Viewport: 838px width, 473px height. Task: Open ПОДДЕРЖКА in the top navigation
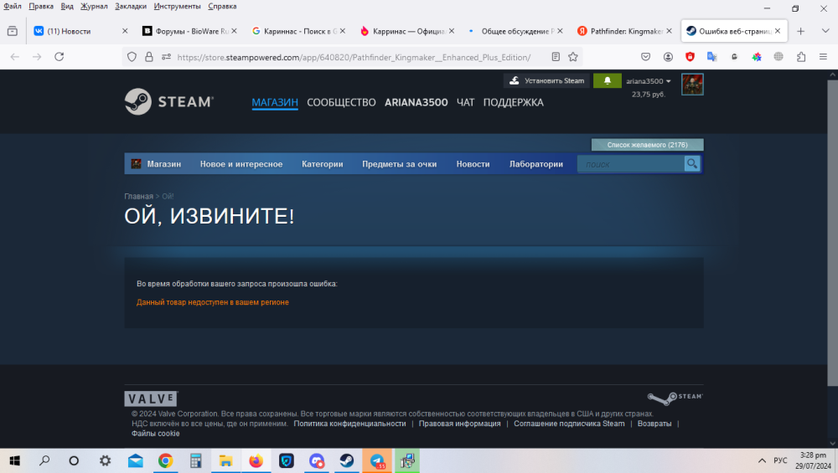click(x=513, y=102)
